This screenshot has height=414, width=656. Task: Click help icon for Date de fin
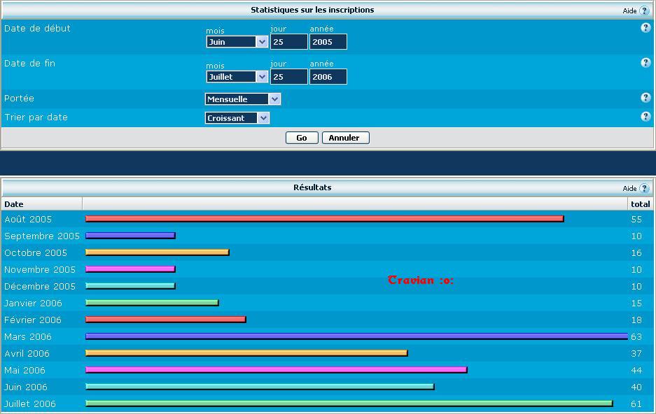[645, 63]
